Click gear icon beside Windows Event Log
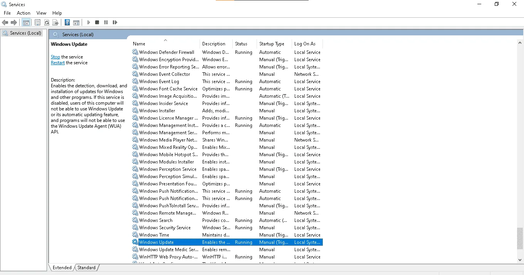 click(x=135, y=81)
